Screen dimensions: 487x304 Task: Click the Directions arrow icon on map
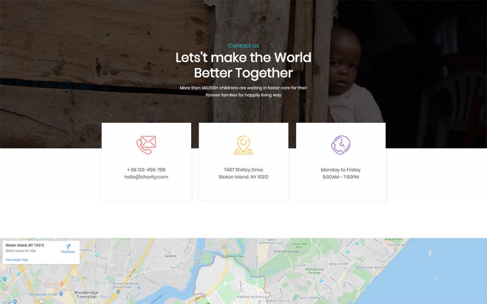[68, 247]
